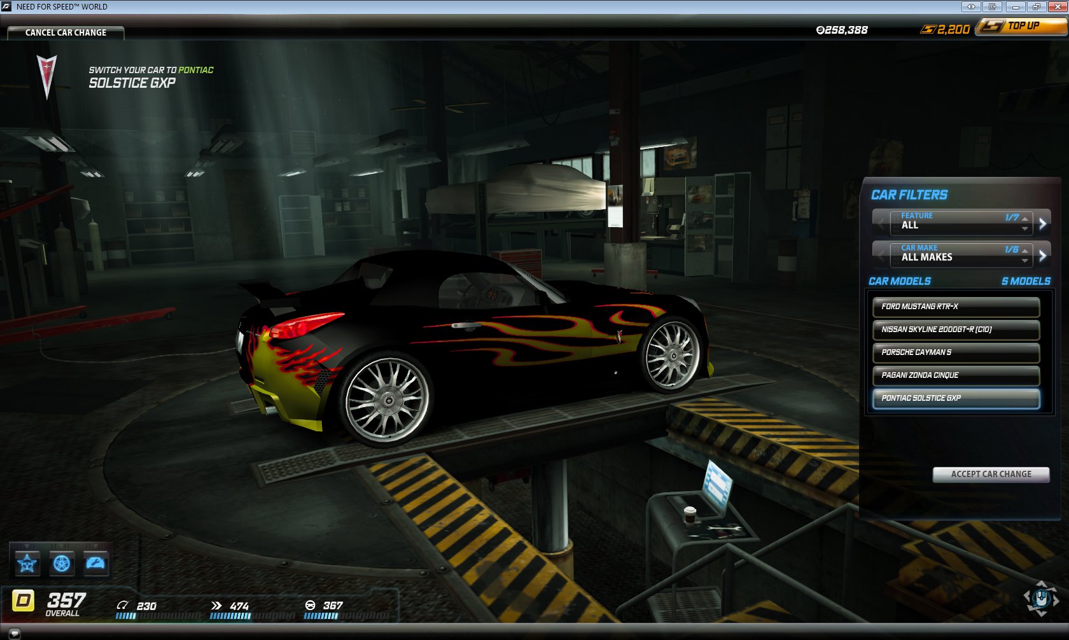Click the Top Up button
The height and width of the screenshot is (640, 1069).
coord(1021,26)
